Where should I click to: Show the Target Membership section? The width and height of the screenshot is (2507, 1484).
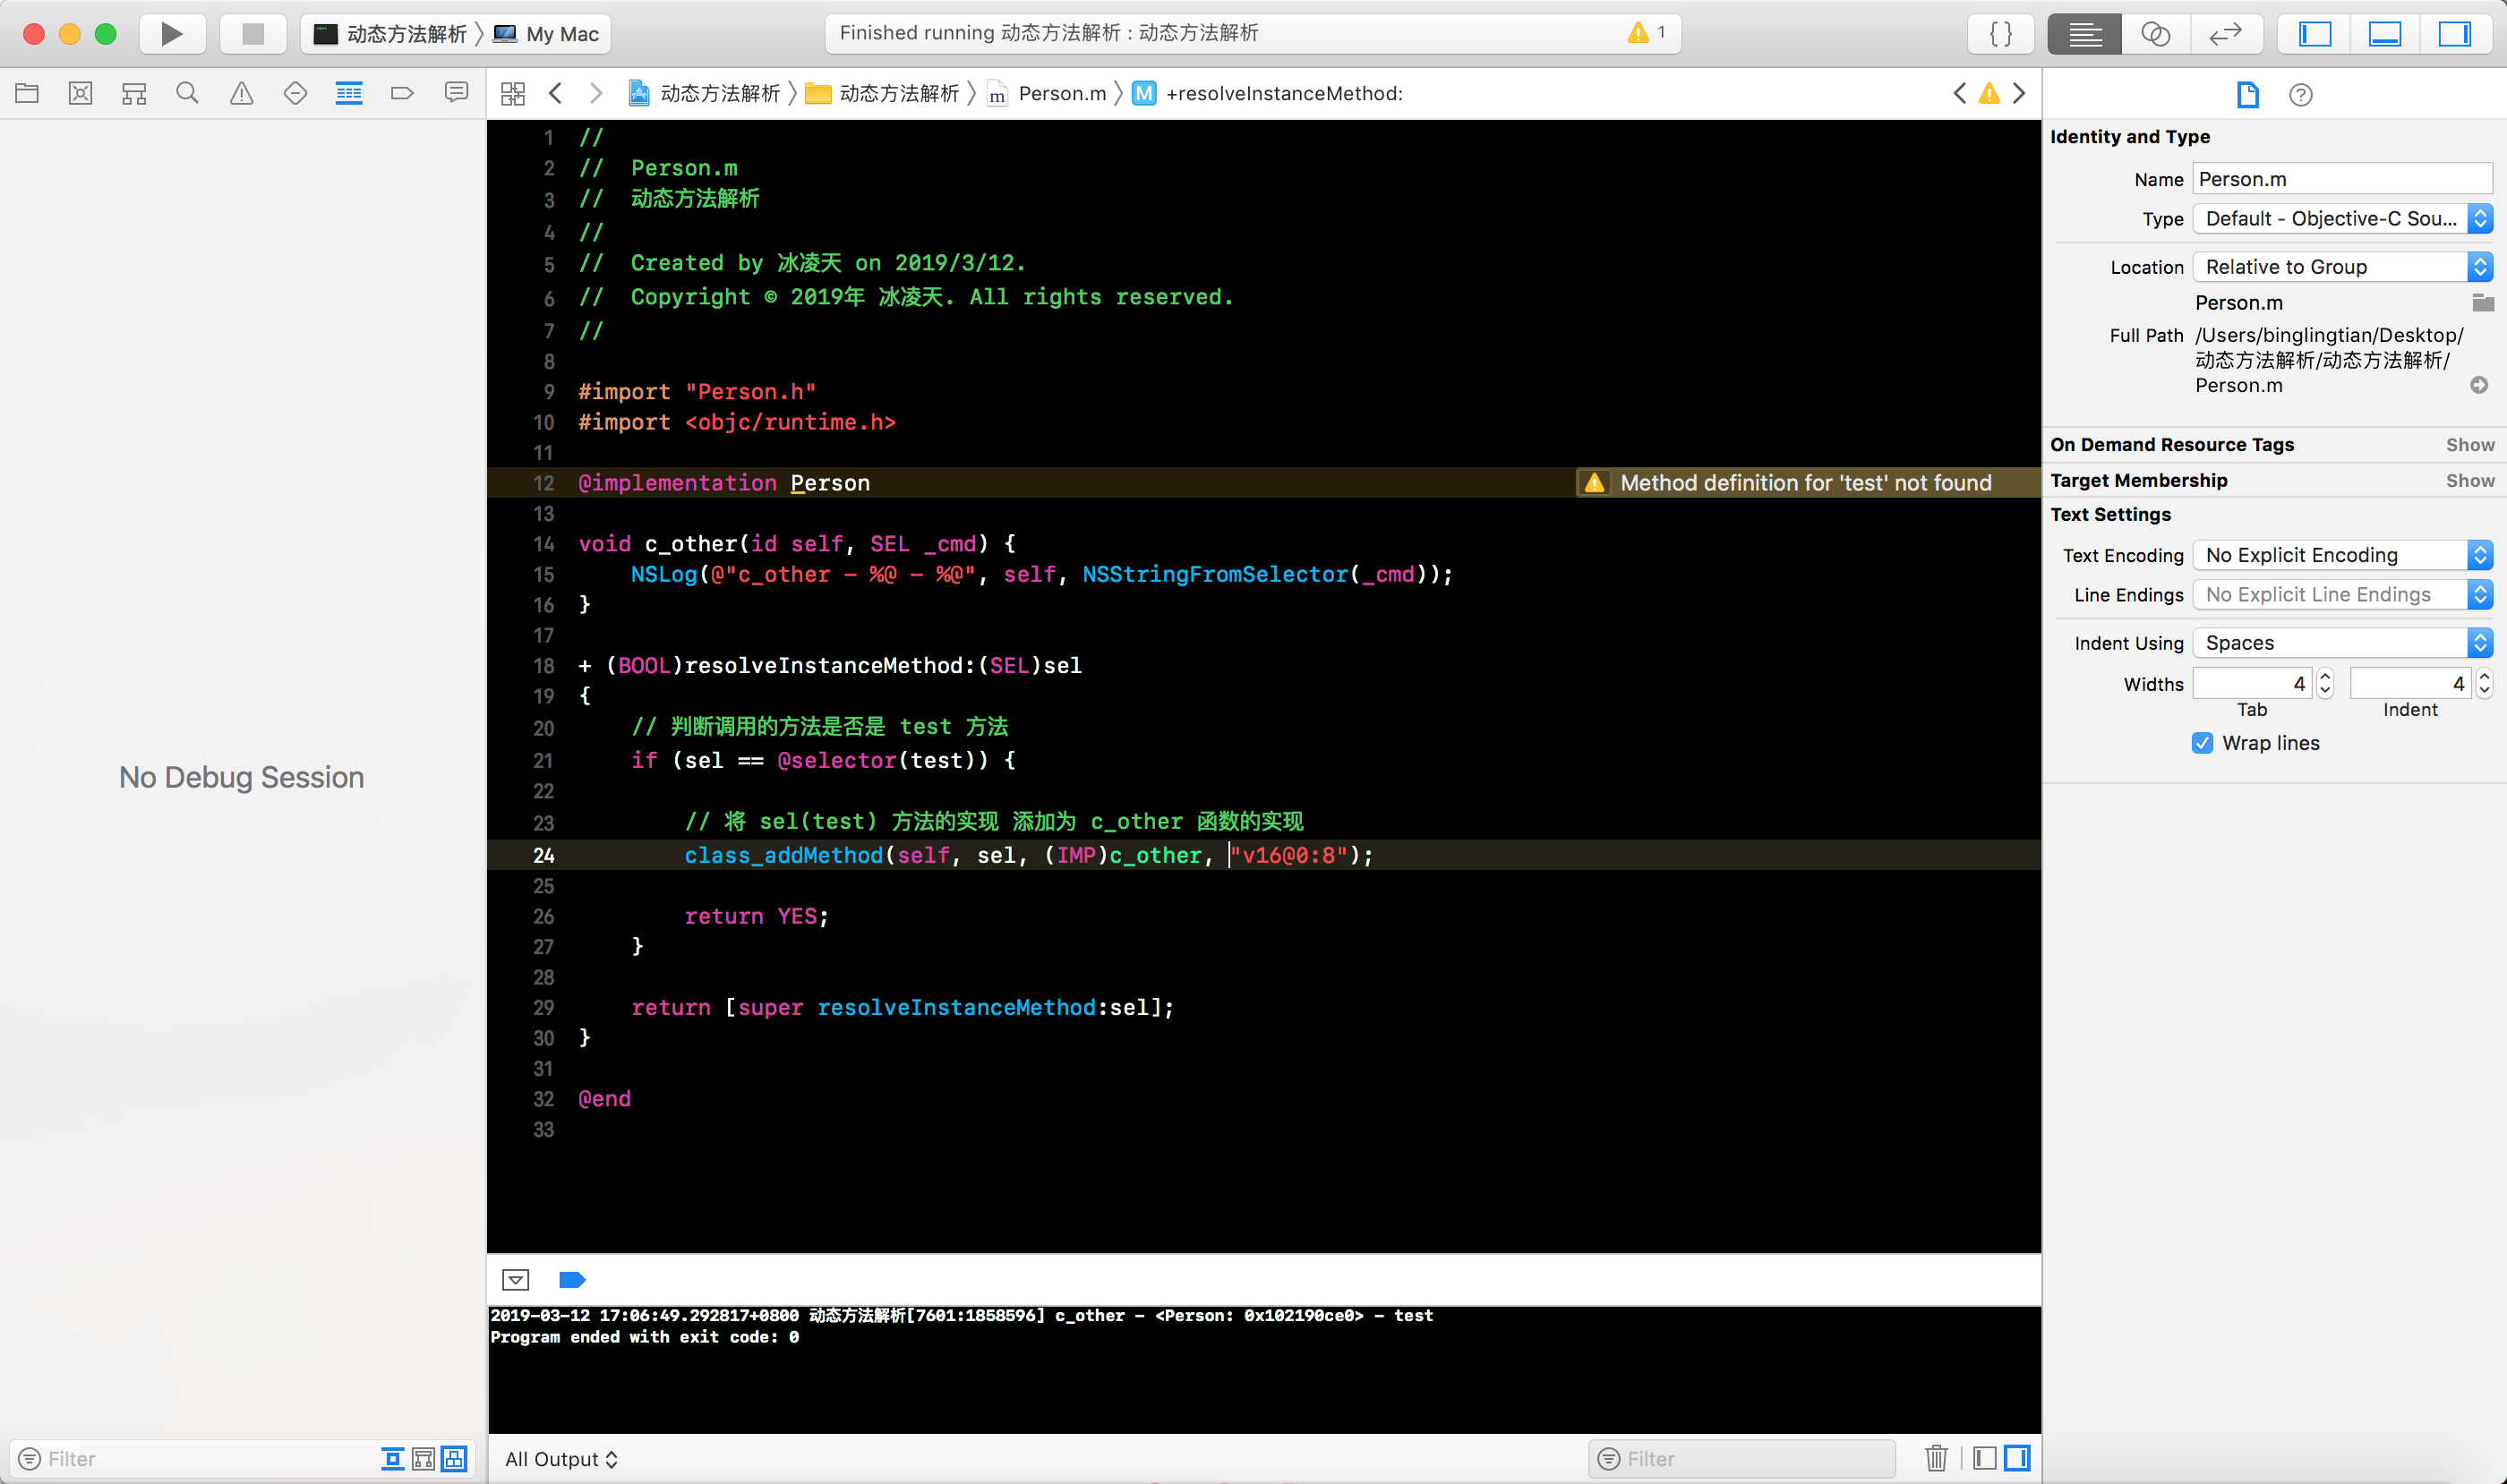pyautogui.click(x=2469, y=481)
